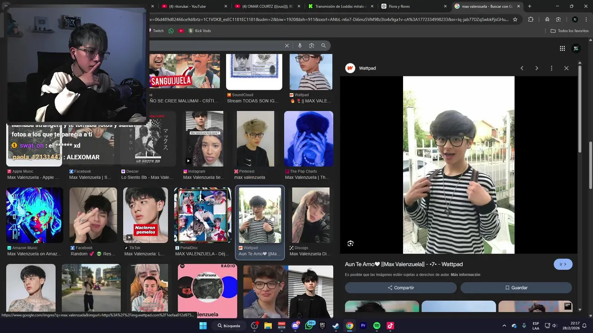Open Premiere Pro from the taskbar
Image resolution: width=593 pixels, height=333 pixels.
(x=363, y=326)
